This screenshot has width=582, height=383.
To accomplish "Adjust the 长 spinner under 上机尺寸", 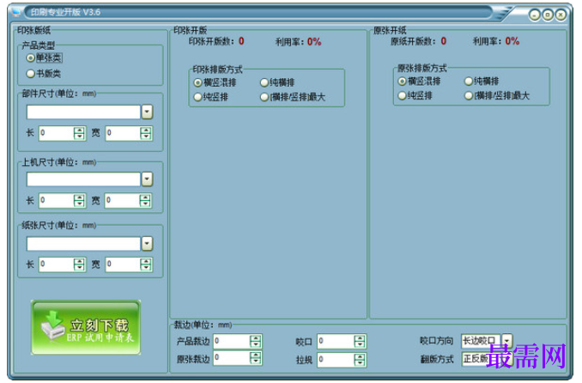I will click(x=80, y=201).
